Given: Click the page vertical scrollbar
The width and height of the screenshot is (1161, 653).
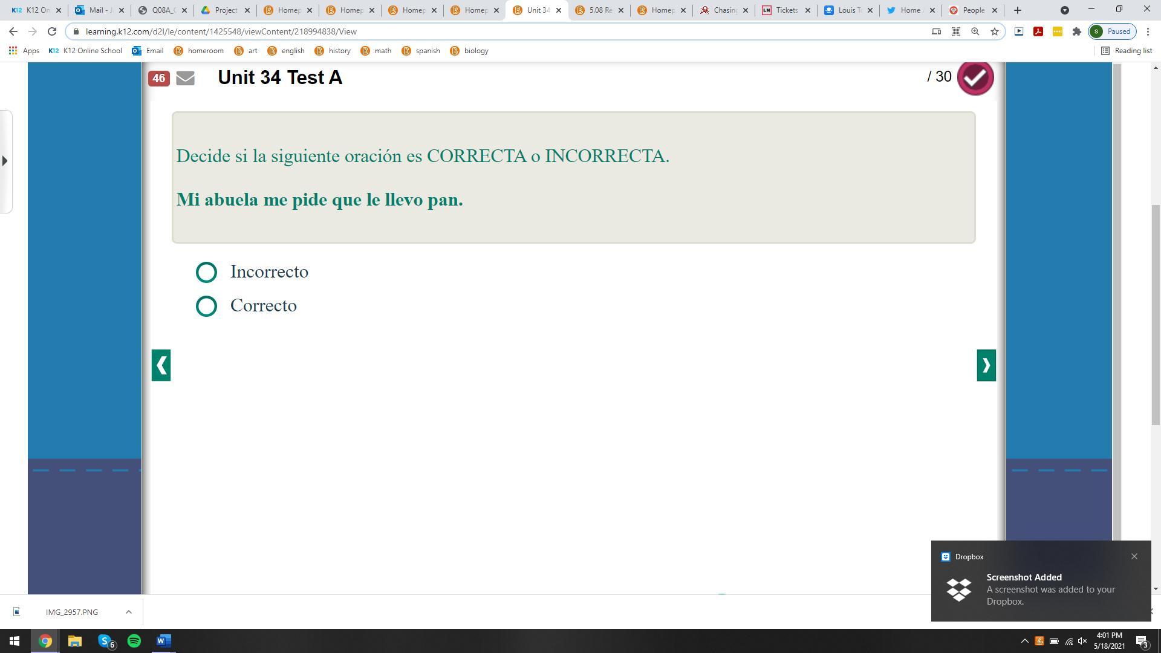Looking at the screenshot, I should click(x=1156, y=314).
